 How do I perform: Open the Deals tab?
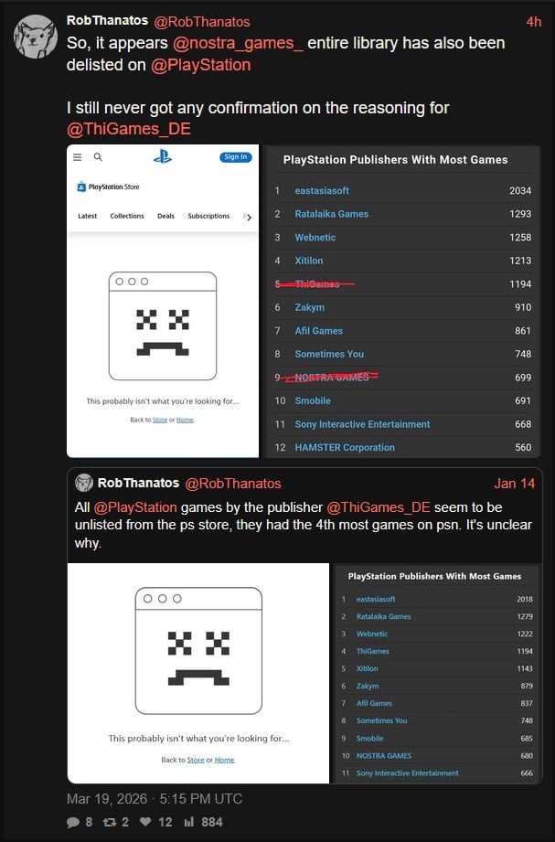click(165, 216)
